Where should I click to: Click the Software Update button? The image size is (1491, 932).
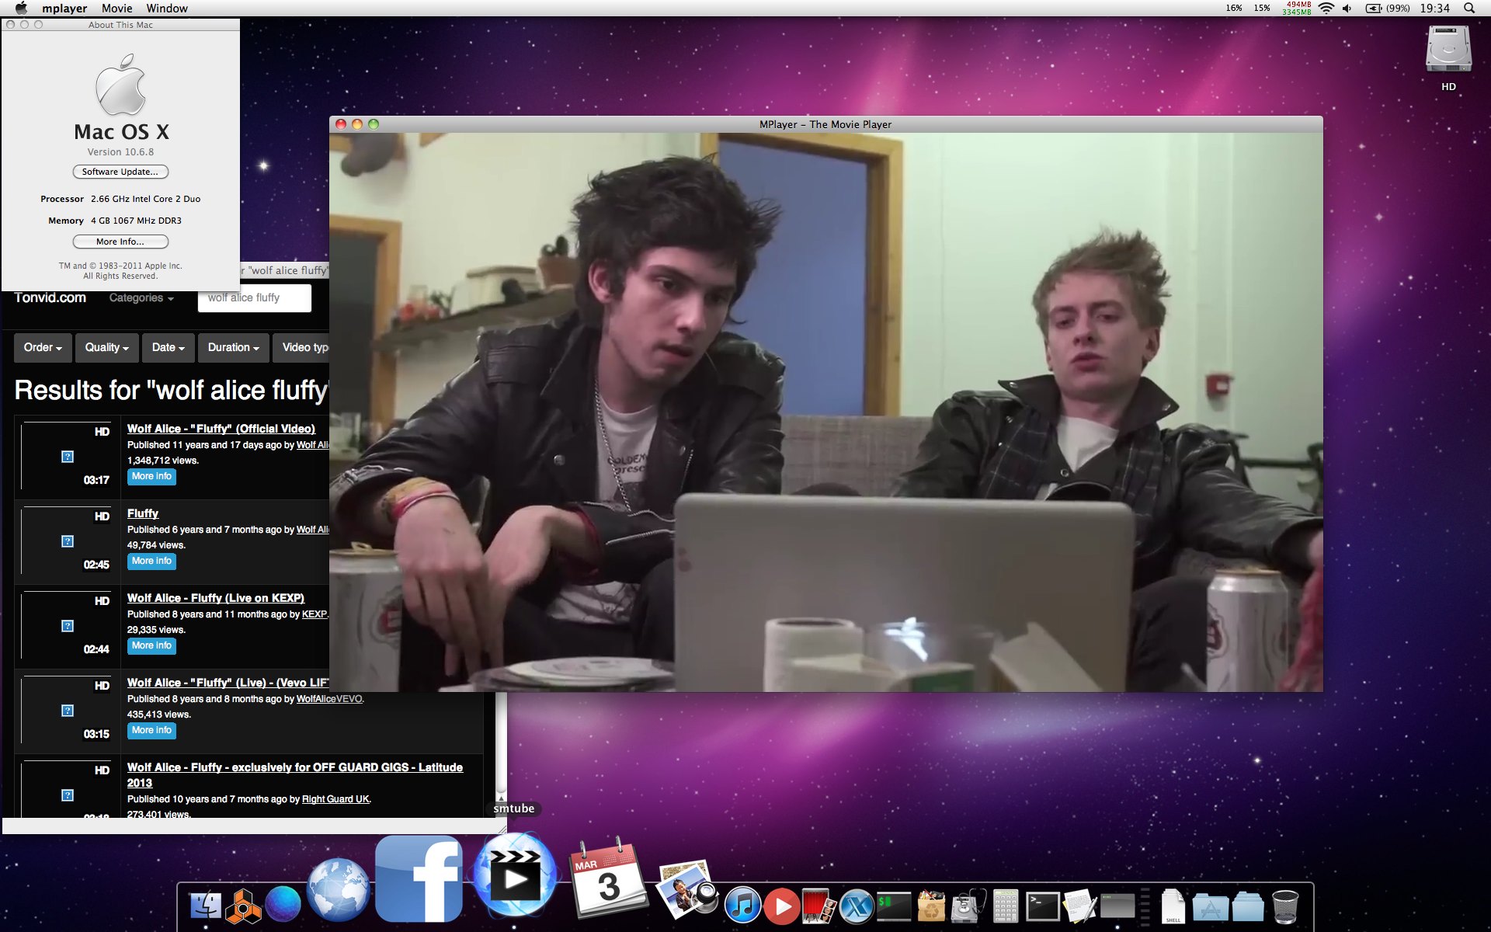pyautogui.click(x=120, y=172)
